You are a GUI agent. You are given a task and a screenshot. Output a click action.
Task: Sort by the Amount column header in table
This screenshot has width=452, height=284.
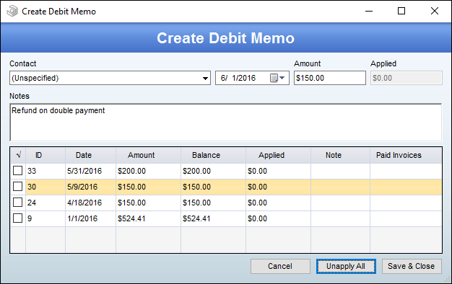pos(149,155)
